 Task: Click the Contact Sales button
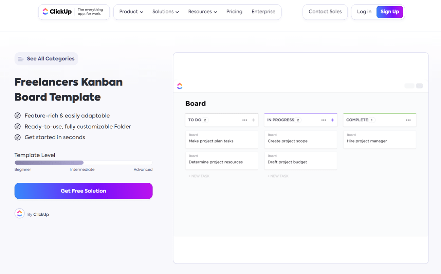(325, 12)
